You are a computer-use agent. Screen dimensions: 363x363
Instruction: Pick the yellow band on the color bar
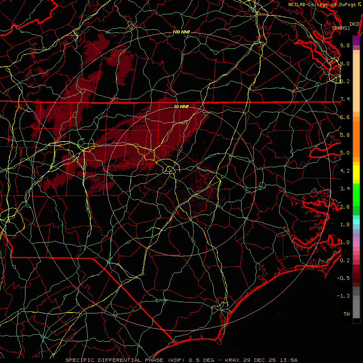[x=356, y=173]
